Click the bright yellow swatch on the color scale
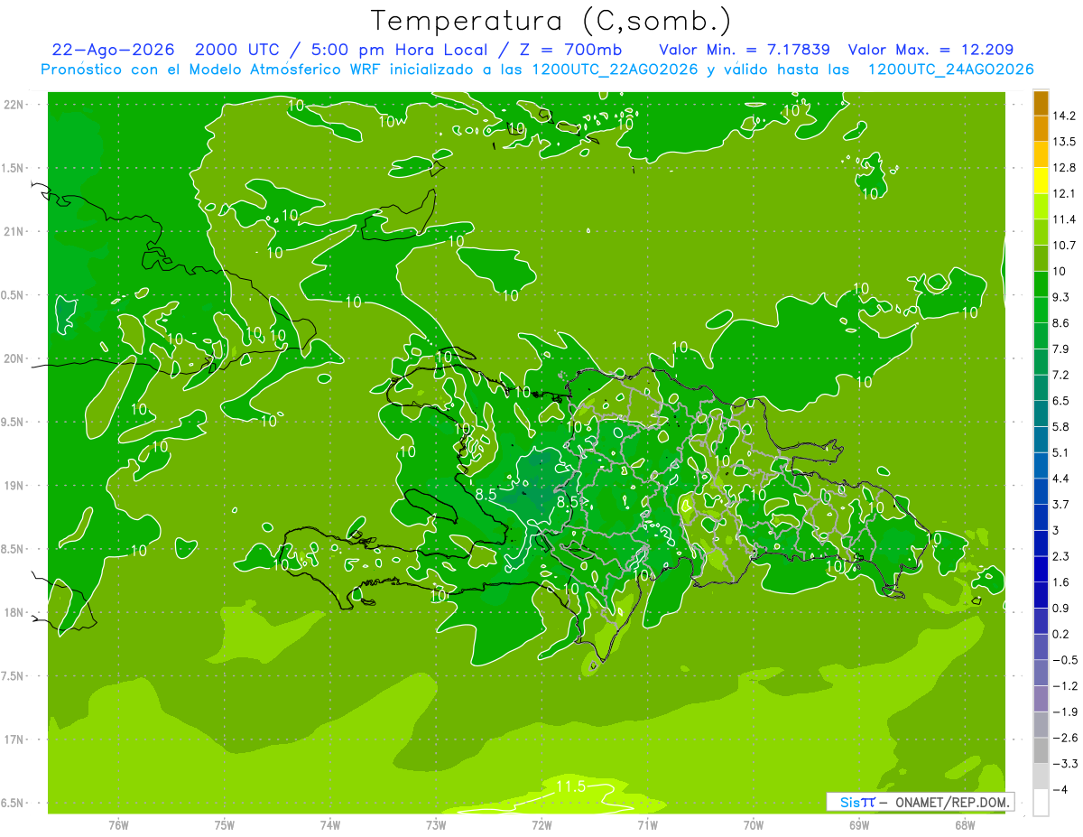 1041,181
